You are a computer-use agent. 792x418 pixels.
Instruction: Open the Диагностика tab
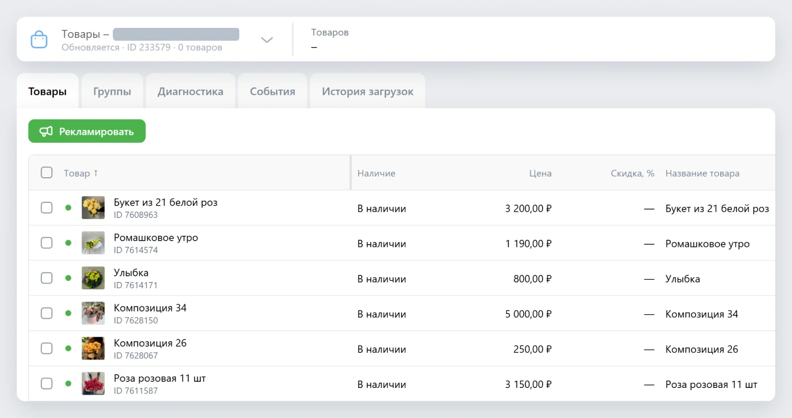[190, 91]
